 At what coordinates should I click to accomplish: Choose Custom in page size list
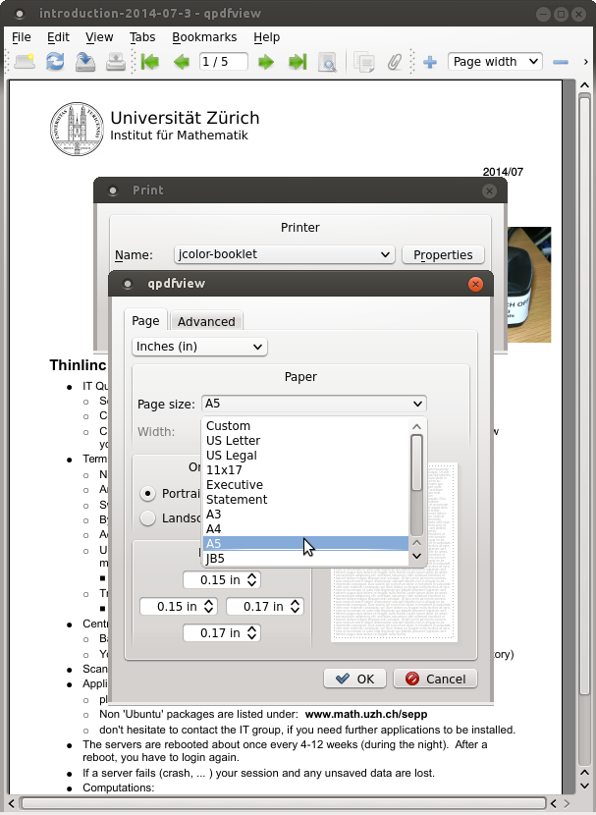click(305, 426)
